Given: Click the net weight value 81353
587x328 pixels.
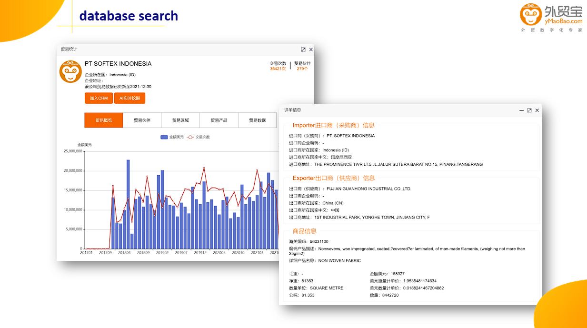Looking at the screenshot, I should coord(308,281).
